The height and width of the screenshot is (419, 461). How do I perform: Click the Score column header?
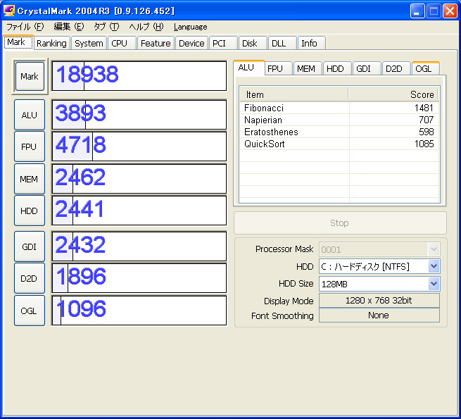tap(393, 95)
